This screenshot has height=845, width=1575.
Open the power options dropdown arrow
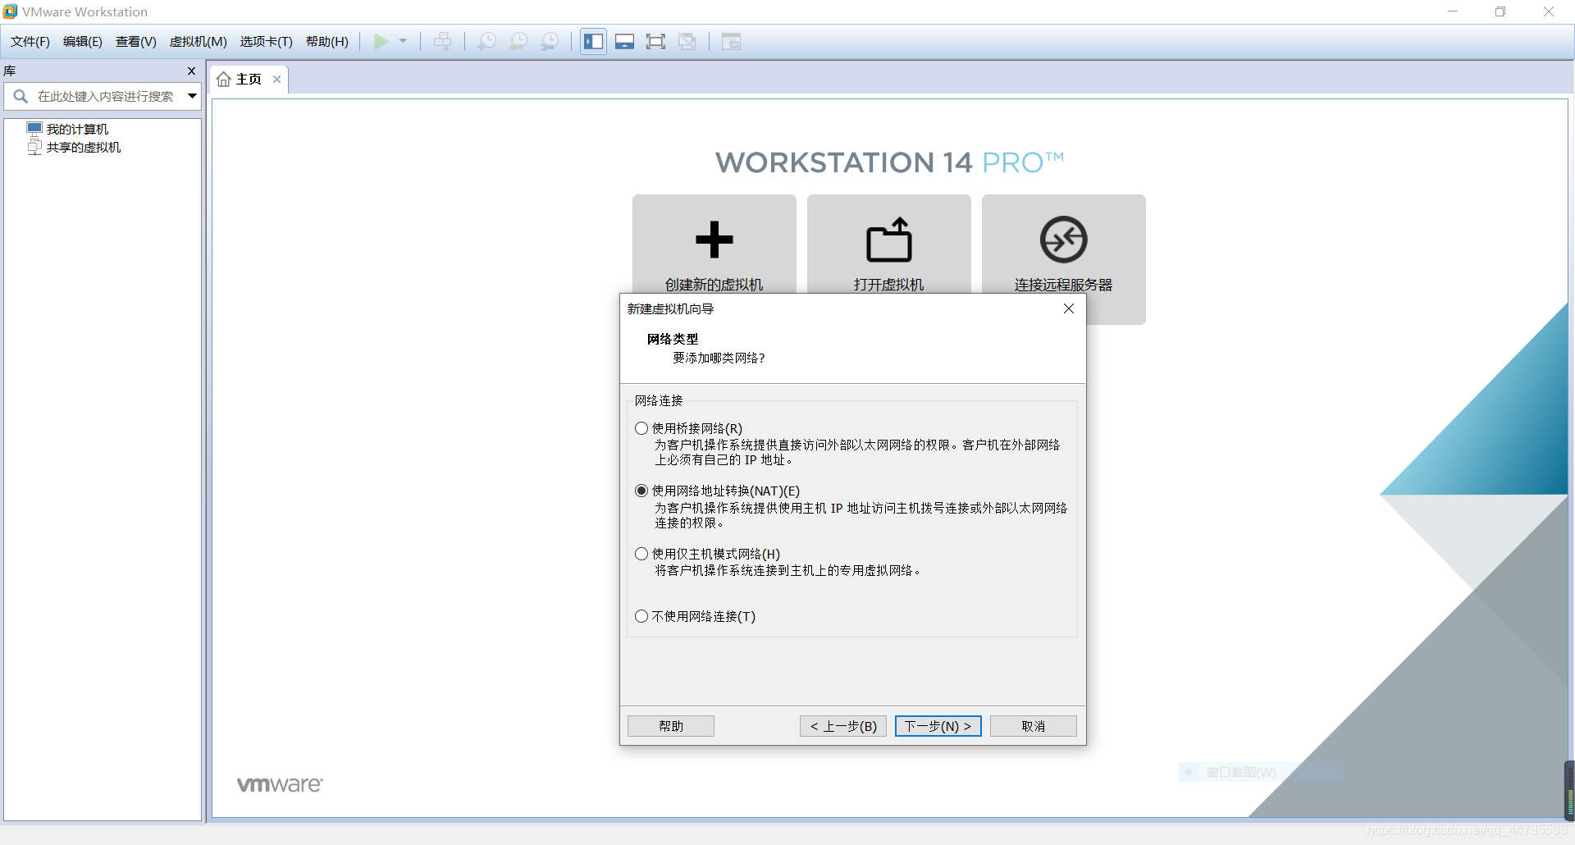[x=403, y=41]
